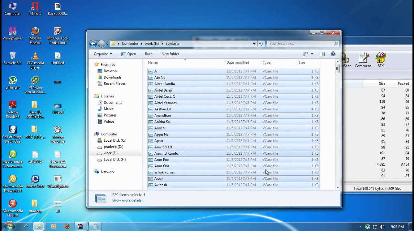Go back with the Explorer Back button
This screenshot has width=414, height=231.
[x=93, y=44]
